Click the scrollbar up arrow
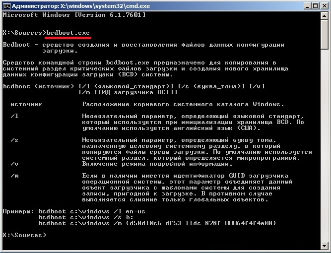Screen dimensions: 331x253 pos(324,15)
